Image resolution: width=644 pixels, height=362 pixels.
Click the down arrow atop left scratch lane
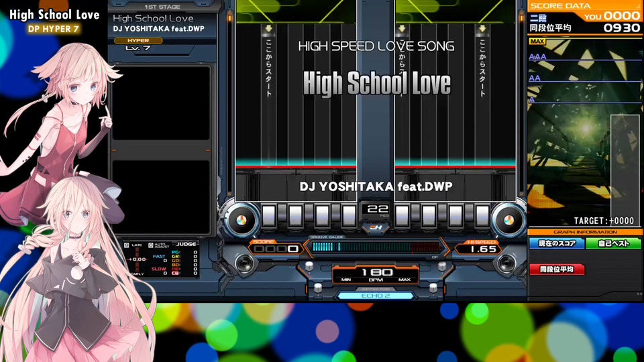pos(268,28)
